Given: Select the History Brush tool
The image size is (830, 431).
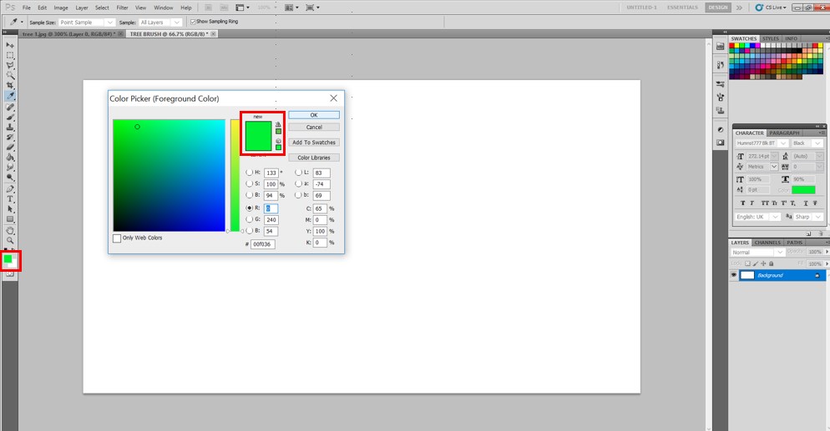Looking at the screenshot, I should point(10,137).
